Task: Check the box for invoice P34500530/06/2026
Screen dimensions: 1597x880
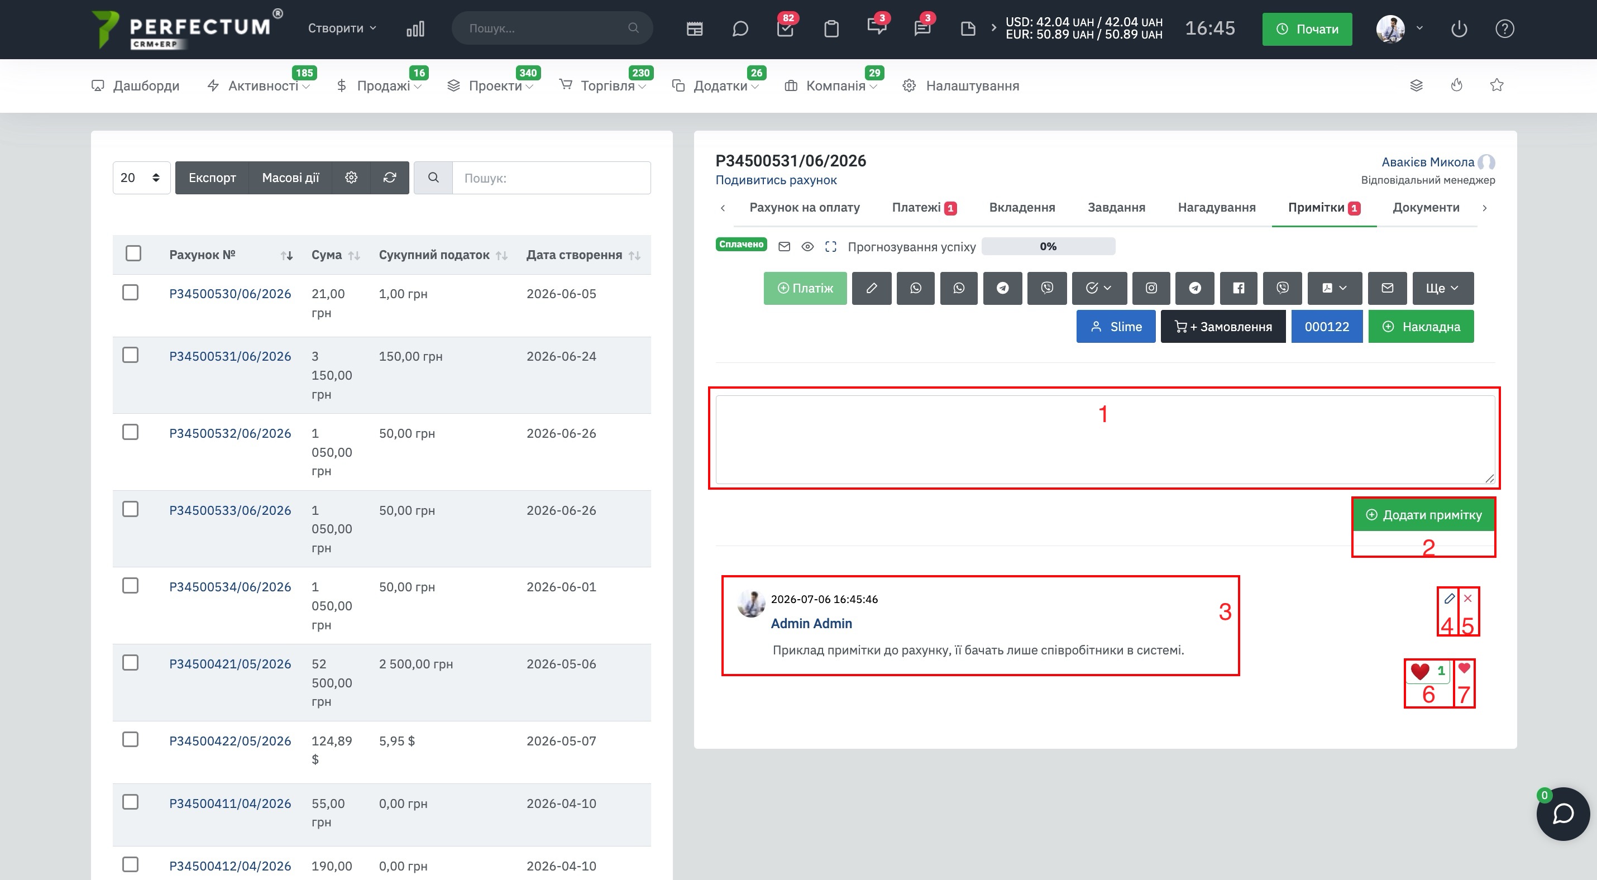Action: coord(130,293)
